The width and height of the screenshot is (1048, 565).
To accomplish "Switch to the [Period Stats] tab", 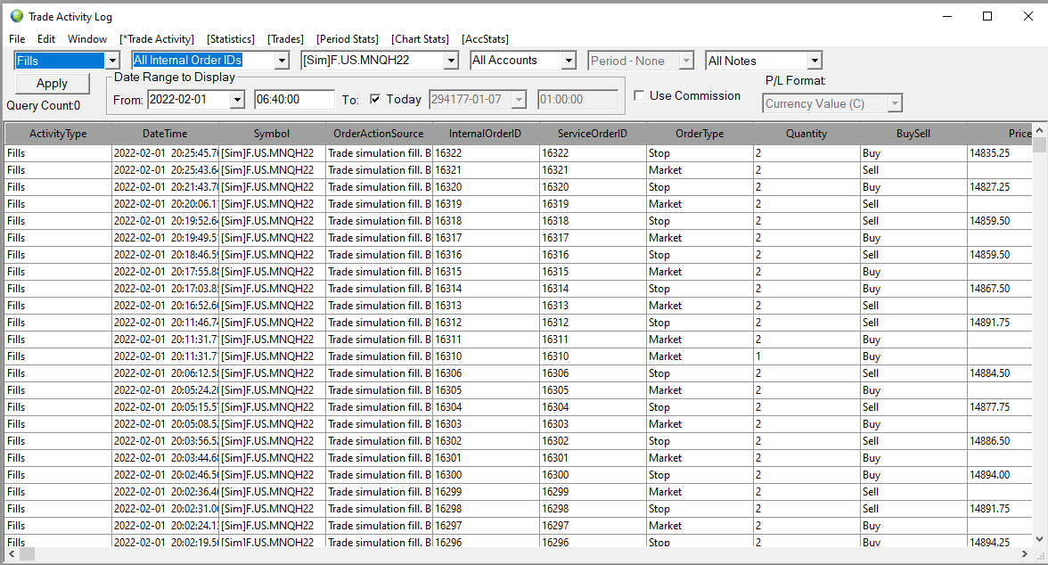I will click(348, 39).
